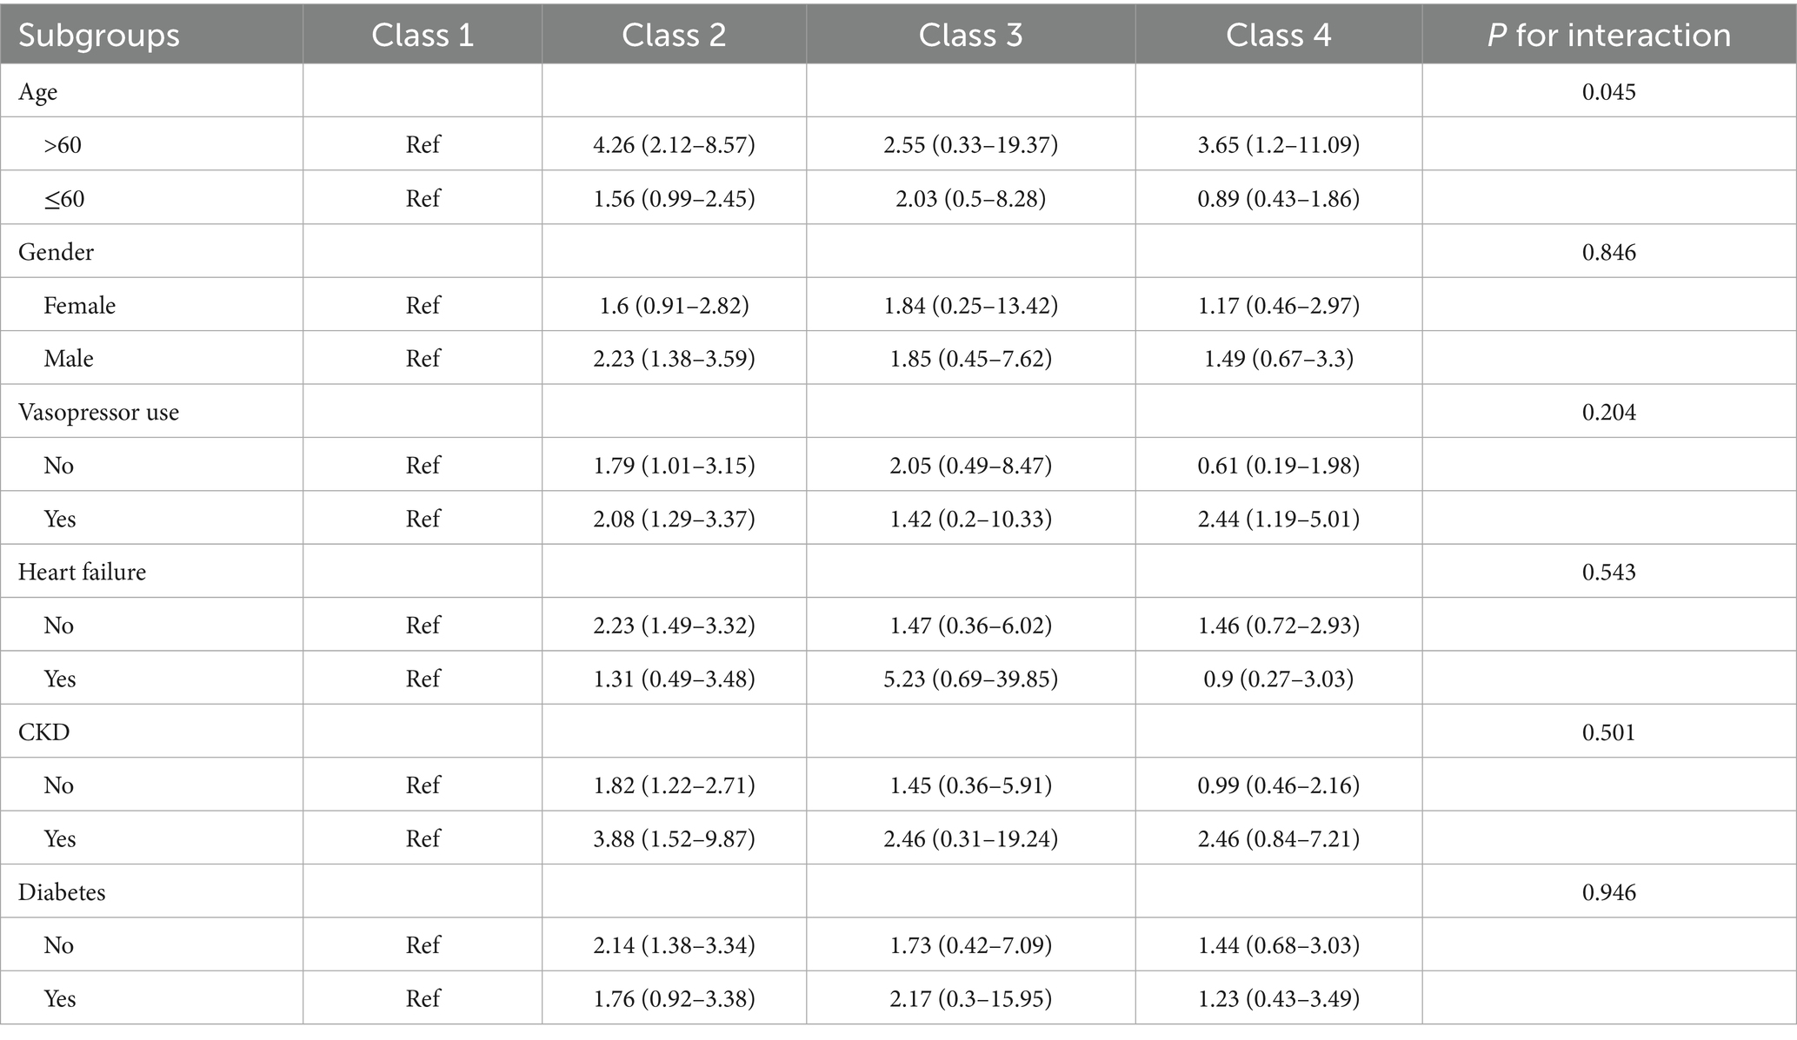Screen dimensions: 1797x1040
Task: Click the cell reading 0.61 (0.19–1.98)
Action: (1278, 465)
